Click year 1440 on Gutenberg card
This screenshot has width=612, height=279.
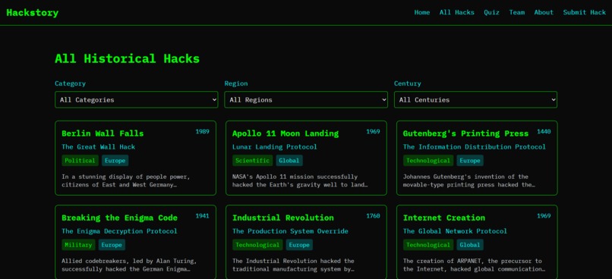point(544,132)
